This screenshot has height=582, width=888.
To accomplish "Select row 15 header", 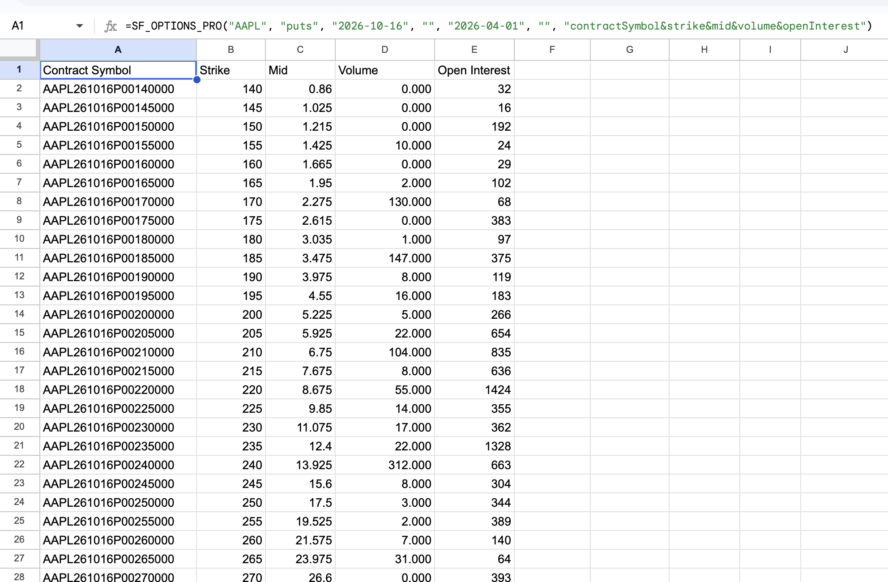I will (19, 333).
